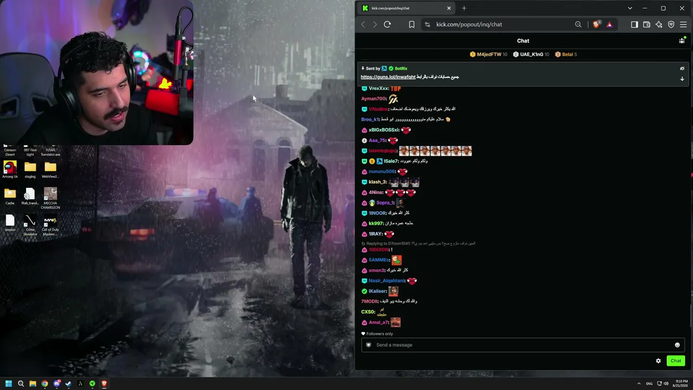Show hidden system tray icons

[639, 384]
